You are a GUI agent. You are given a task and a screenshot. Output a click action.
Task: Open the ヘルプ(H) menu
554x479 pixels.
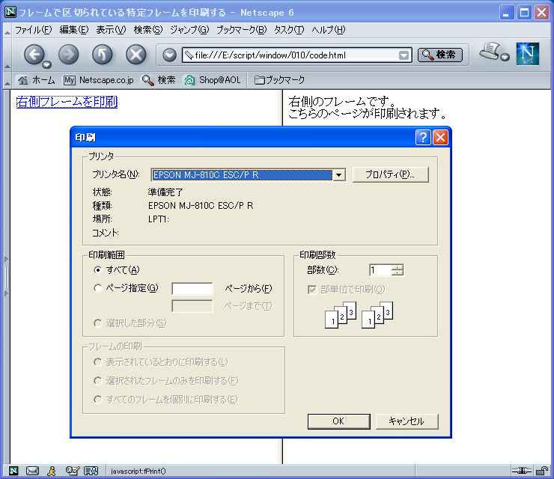(328, 30)
